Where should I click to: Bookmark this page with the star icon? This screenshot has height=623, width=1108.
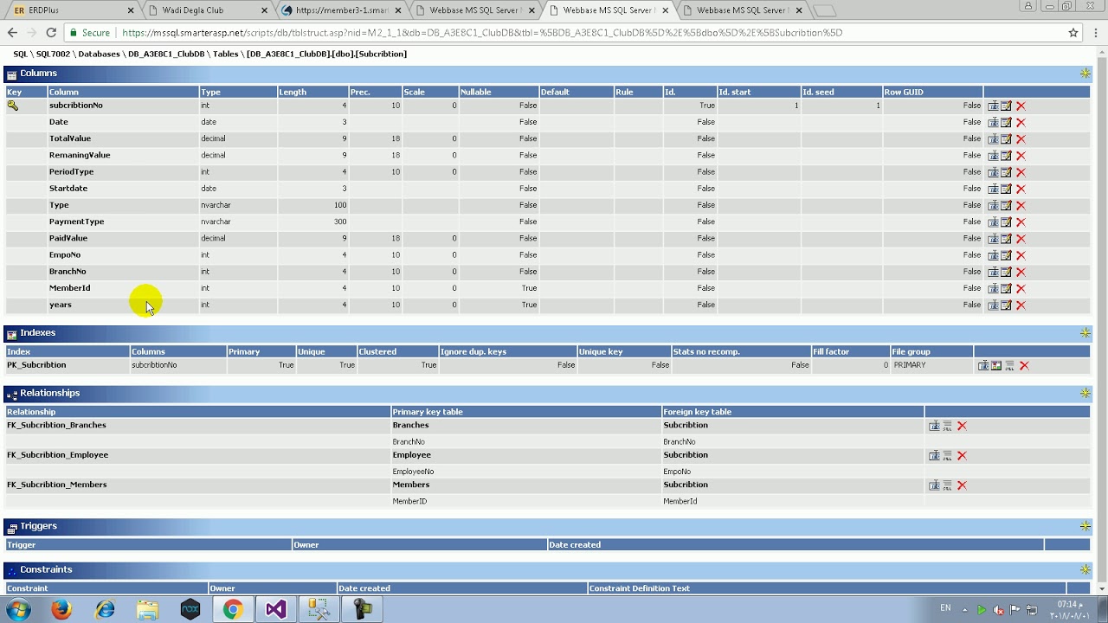click(1073, 33)
